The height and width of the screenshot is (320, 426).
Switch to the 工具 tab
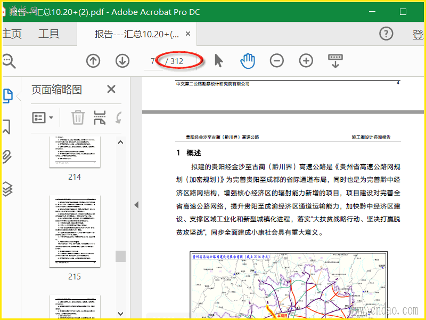click(49, 34)
